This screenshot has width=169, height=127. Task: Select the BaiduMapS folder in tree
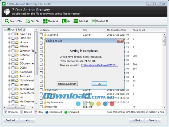click(27, 93)
